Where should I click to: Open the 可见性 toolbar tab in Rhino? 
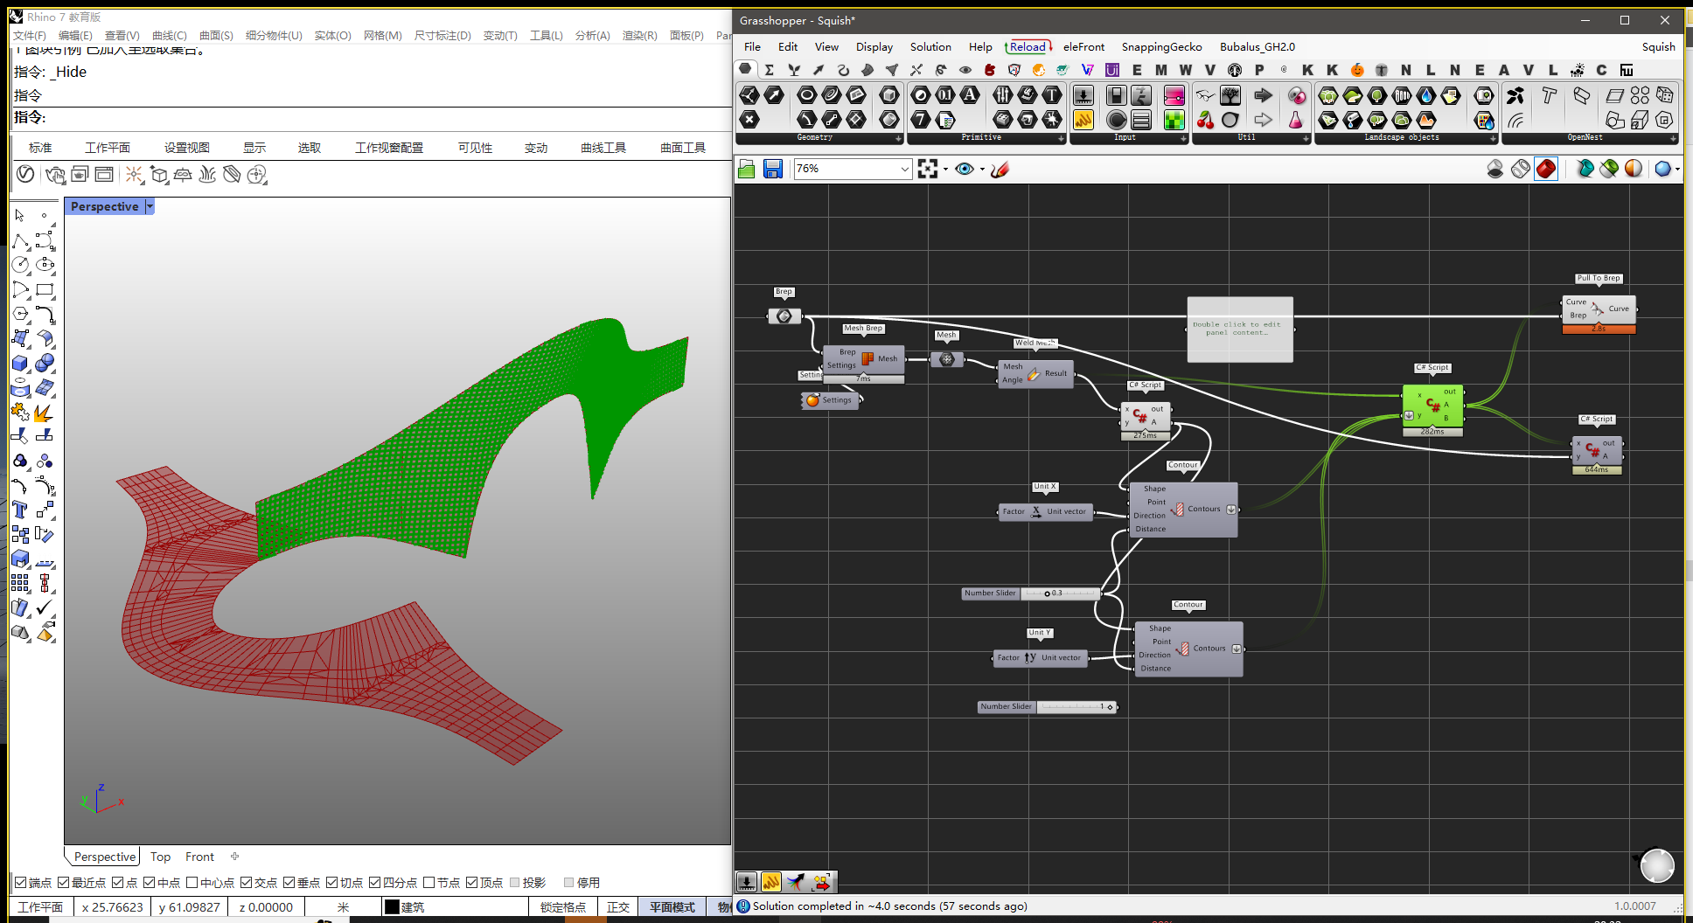point(475,148)
